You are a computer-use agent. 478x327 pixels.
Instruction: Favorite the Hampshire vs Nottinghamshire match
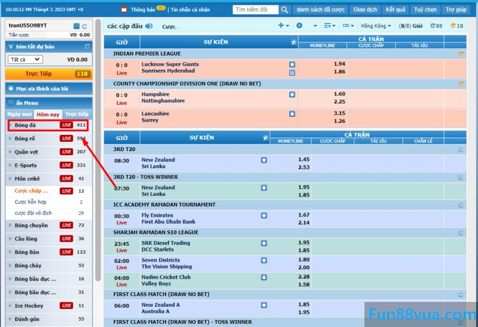pyautogui.click(x=292, y=94)
